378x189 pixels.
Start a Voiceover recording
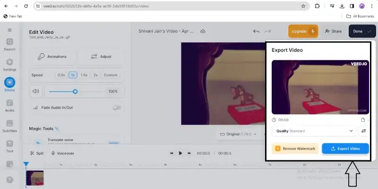click(x=63, y=153)
